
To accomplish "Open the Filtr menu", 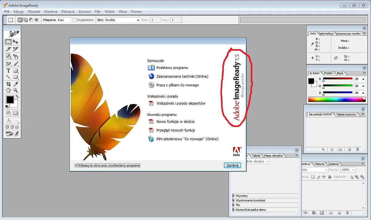I will tap(98, 11).
